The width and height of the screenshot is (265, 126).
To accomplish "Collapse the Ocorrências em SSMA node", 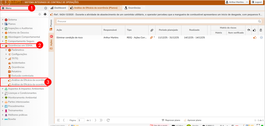I will pyautogui.click(x=3, y=46).
